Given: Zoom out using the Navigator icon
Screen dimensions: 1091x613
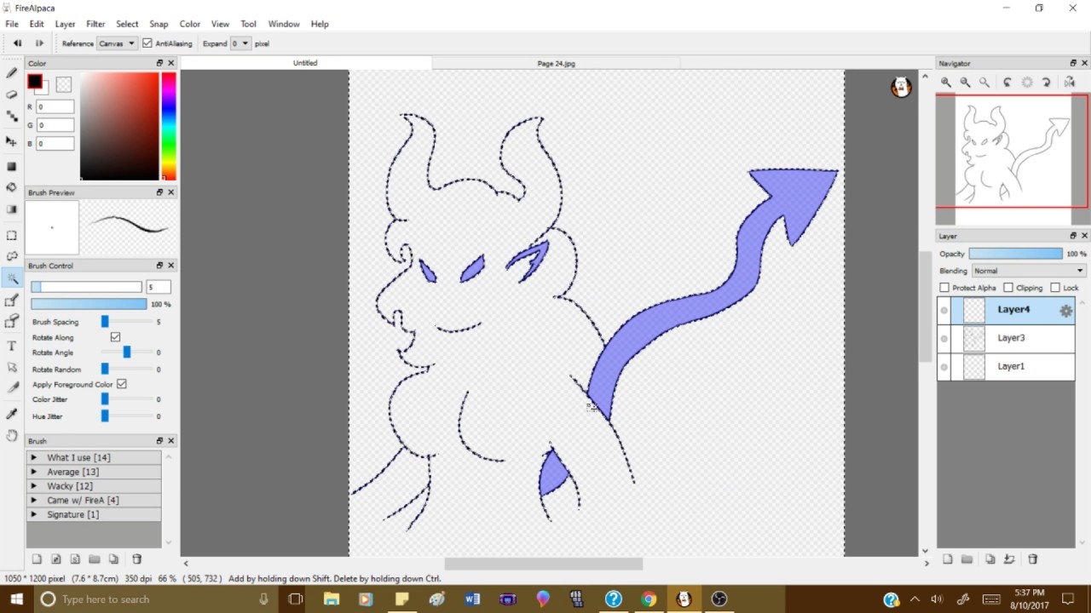Looking at the screenshot, I should click(x=965, y=82).
